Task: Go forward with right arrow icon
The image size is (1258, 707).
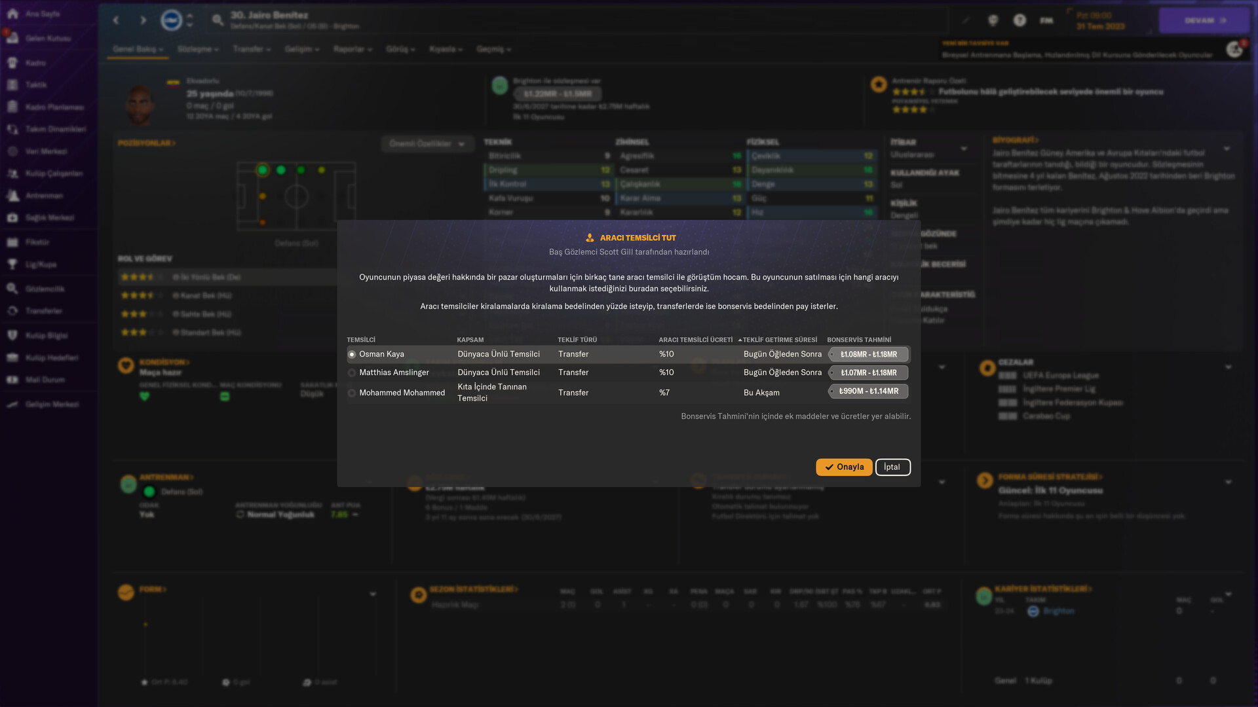Action: (x=143, y=20)
